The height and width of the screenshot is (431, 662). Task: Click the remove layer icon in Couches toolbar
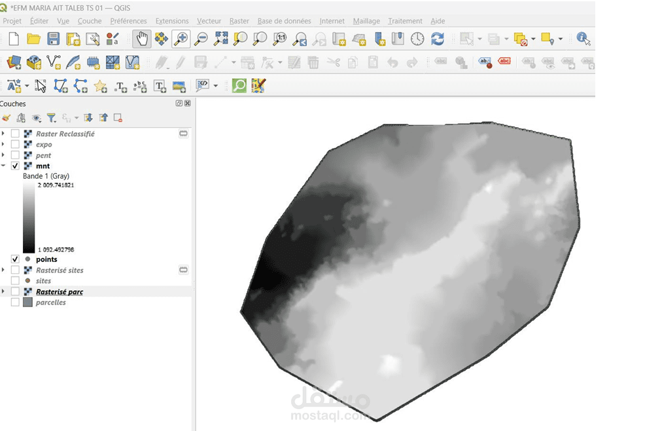click(118, 118)
